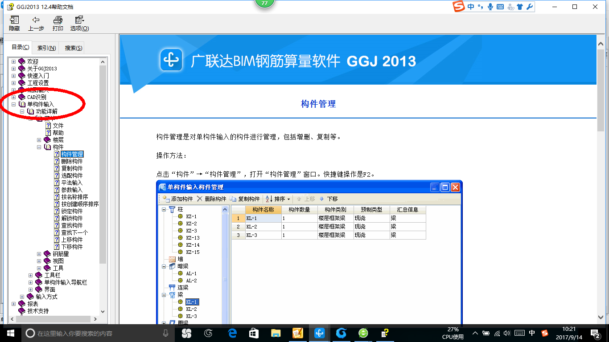This screenshot has width=609, height=342.
Task: Open the 按创建顺序排序 help topic
Action: click(x=80, y=204)
